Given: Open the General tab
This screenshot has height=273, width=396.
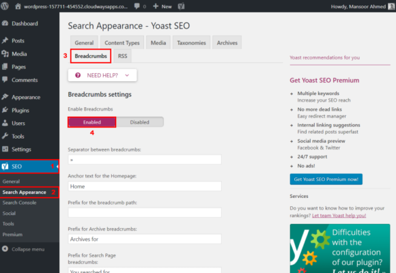Looking at the screenshot, I should [84, 43].
